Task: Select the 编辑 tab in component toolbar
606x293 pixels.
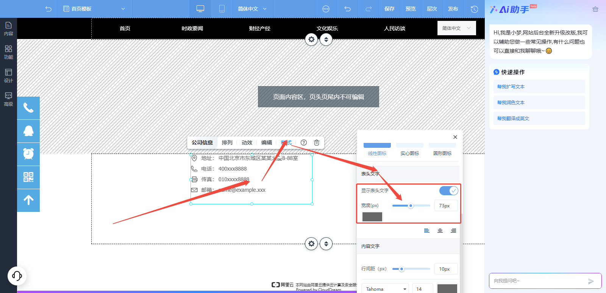Action: (267, 143)
